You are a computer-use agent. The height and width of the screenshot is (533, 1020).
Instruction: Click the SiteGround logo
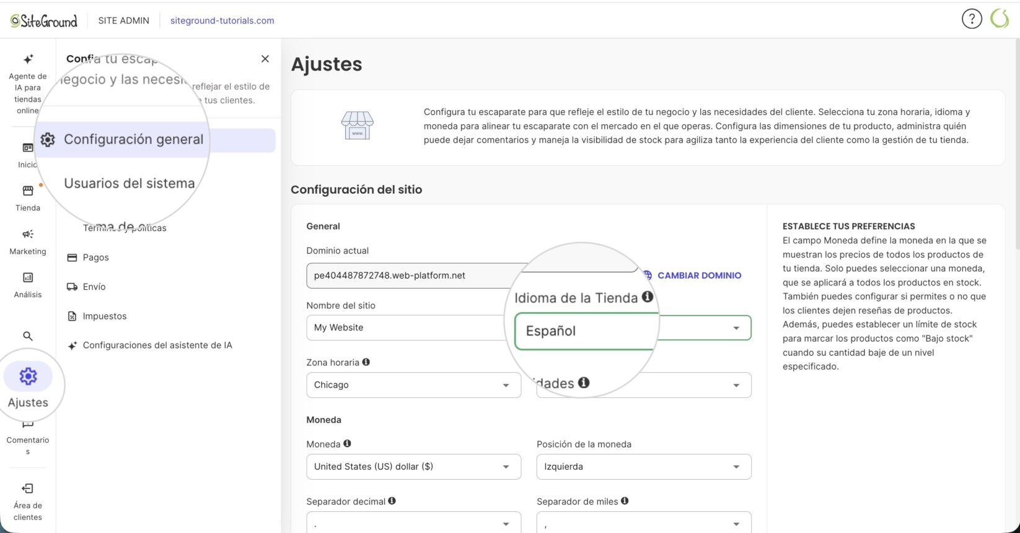(x=44, y=20)
